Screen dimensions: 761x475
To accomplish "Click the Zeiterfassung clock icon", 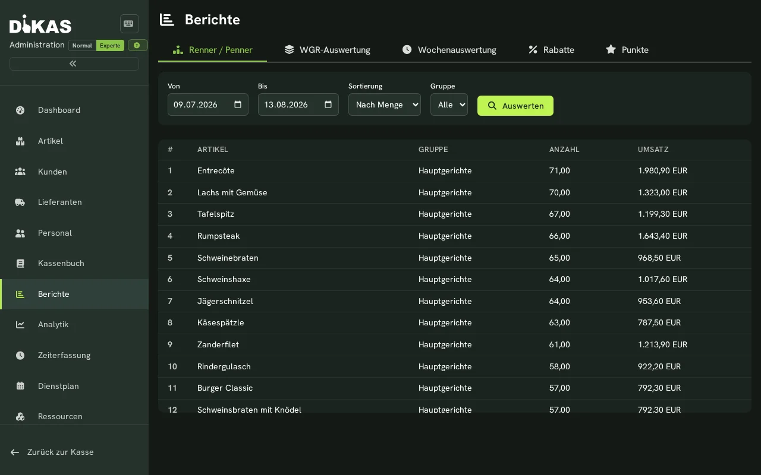I will [x=20, y=355].
